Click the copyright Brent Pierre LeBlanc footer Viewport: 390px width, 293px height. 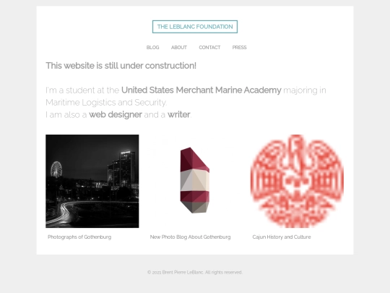point(195,272)
